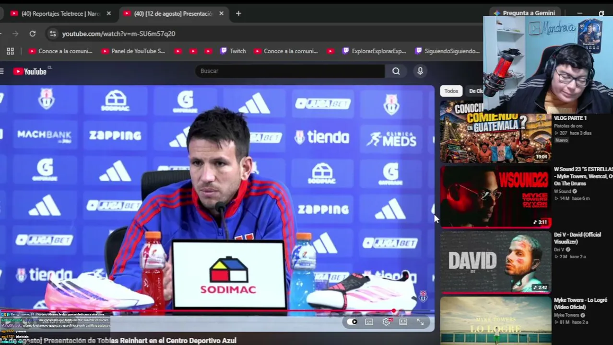The image size is (613, 345).
Task: Go to YouTube home via logo
Action: 30,71
